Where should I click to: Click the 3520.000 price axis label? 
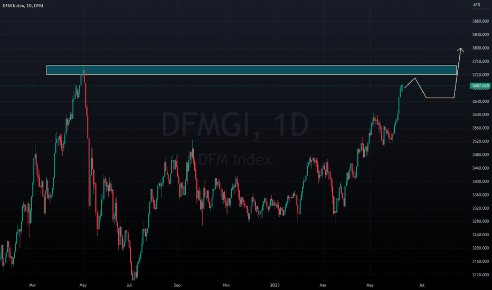click(480, 141)
